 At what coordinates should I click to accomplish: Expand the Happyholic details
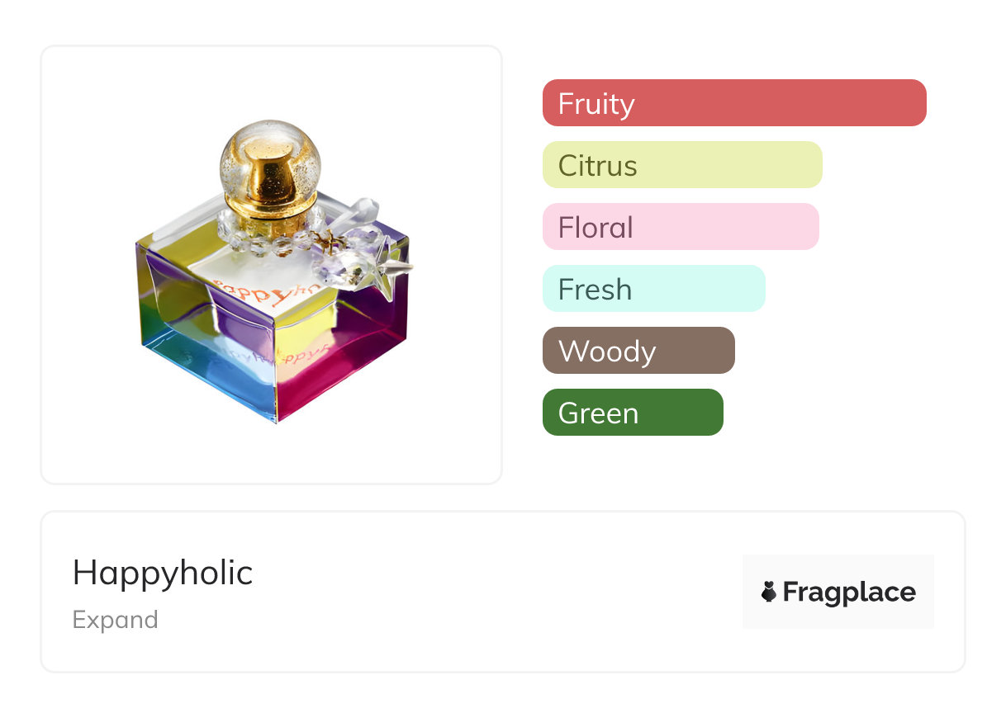(115, 620)
